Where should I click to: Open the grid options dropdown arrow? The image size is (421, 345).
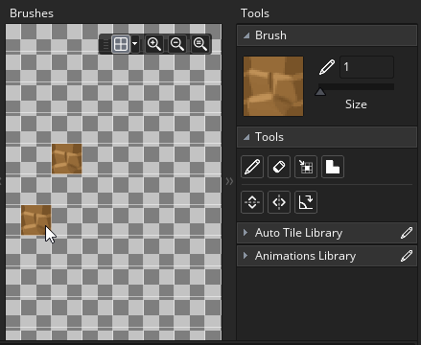(x=135, y=44)
